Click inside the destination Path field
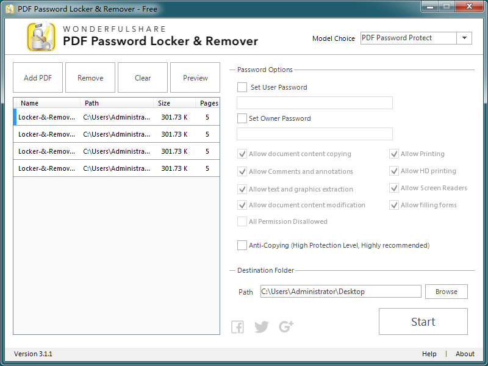The image size is (488, 366). (340, 292)
